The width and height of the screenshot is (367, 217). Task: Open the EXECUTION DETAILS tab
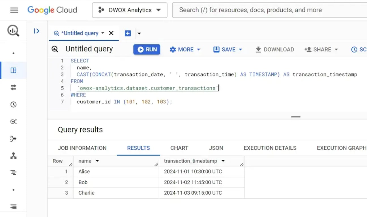(x=270, y=148)
